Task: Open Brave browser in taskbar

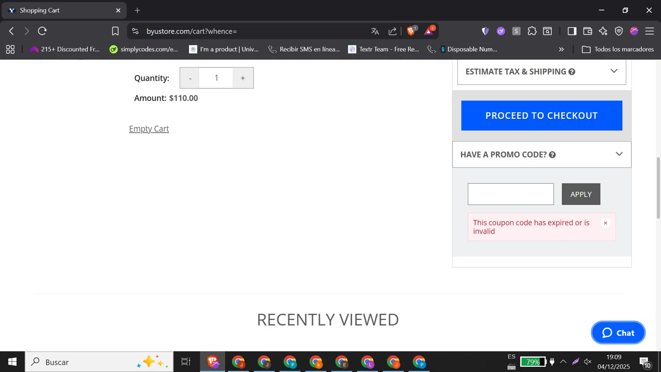Action: tap(213, 362)
